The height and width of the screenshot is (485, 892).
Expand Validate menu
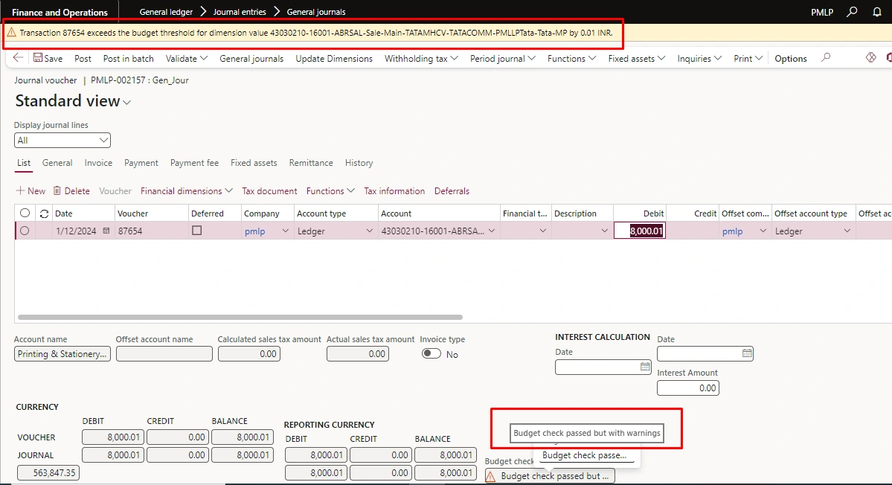(x=187, y=58)
